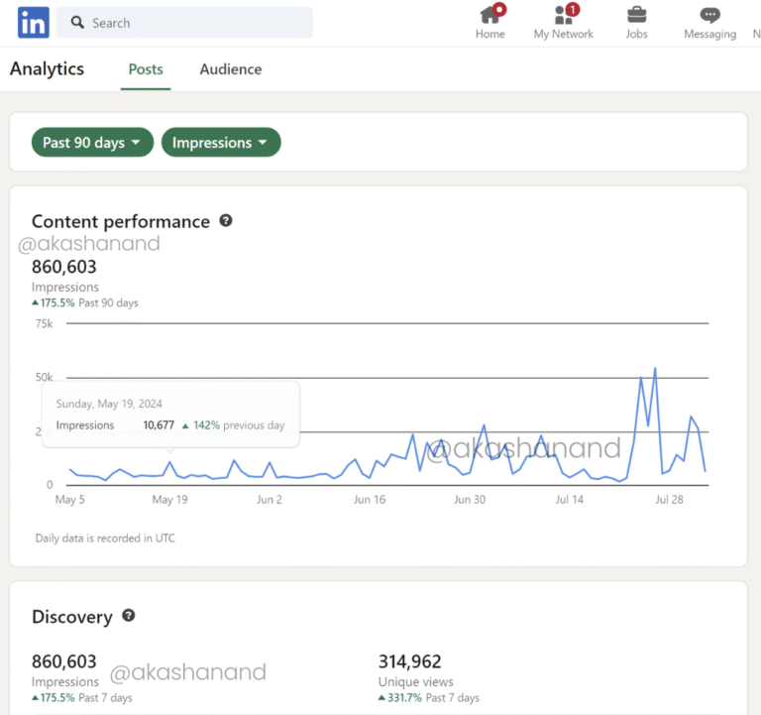The image size is (761, 715).
Task: Open the Impressions metric dropdown
Action: (220, 143)
